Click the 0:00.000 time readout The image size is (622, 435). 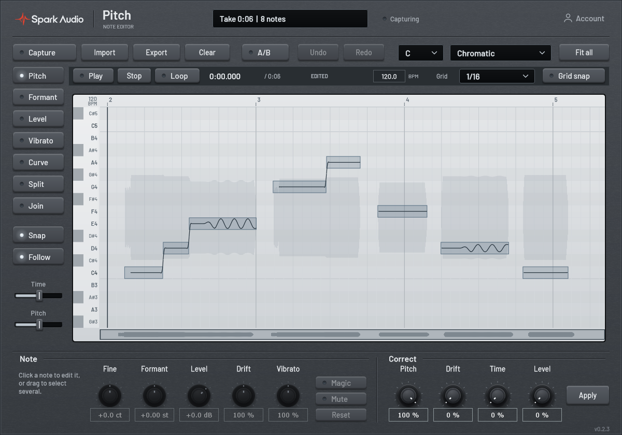point(225,76)
